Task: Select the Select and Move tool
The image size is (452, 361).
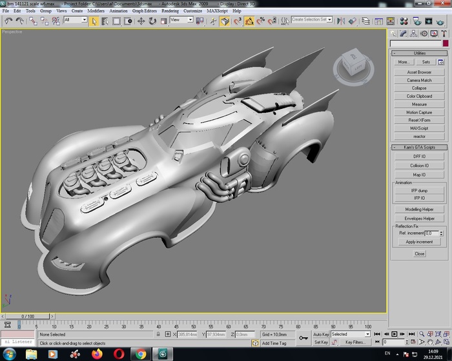Action: 141,21
